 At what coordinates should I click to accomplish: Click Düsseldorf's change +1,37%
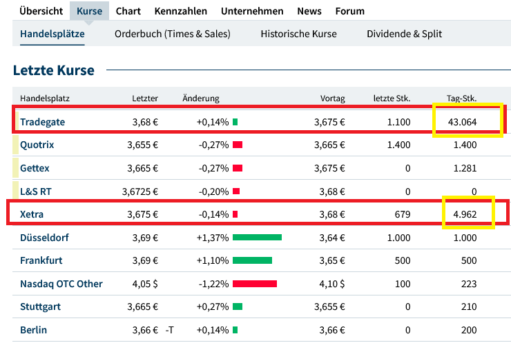(213, 238)
